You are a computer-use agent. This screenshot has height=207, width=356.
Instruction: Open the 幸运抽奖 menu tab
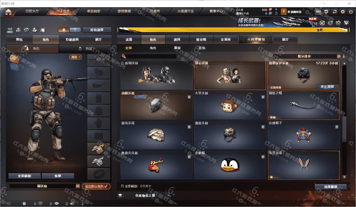pos(94,11)
